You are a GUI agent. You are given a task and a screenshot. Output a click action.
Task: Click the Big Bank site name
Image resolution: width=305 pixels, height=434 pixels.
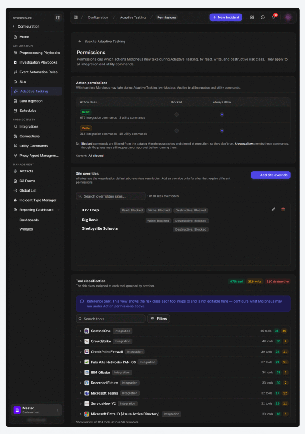tap(90, 220)
